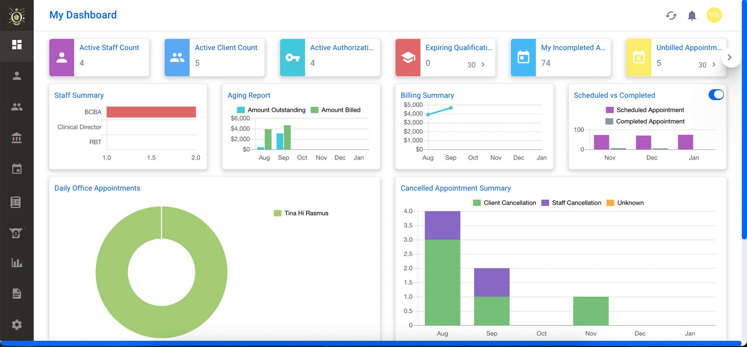Toggle Amount Outstanding legend series
The width and height of the screenshot is (747, 347).
(271, 110)
